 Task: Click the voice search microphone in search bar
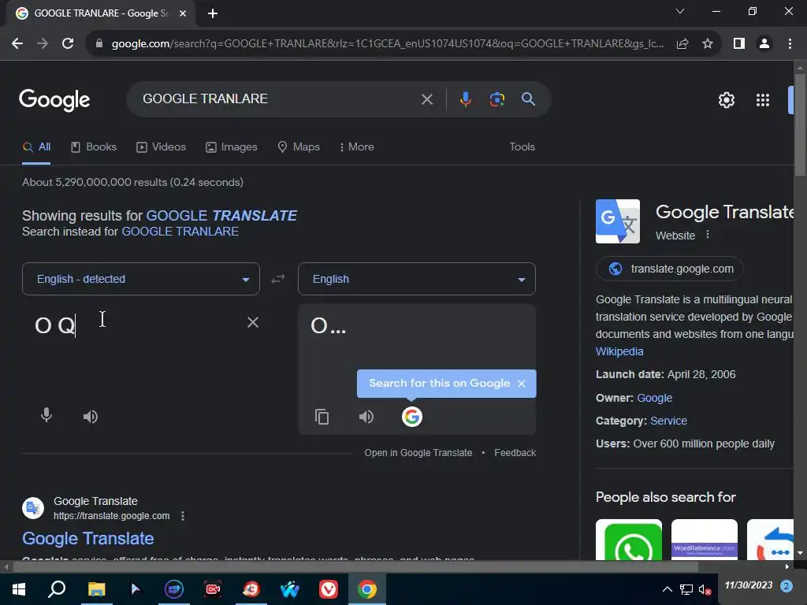point(465,98)
